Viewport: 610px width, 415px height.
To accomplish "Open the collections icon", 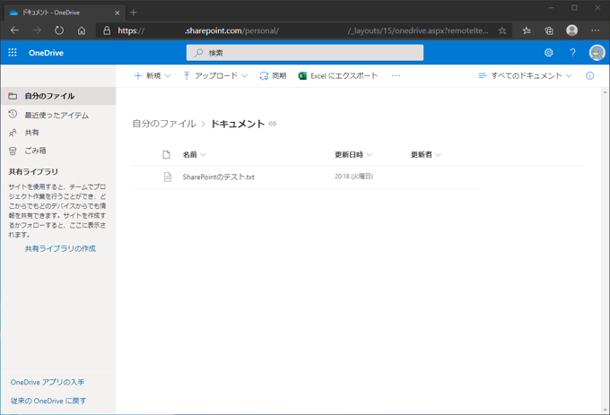I will tap(549, 30).
